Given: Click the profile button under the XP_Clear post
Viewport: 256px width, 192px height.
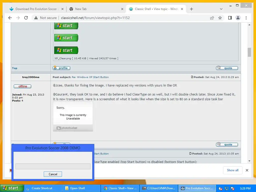Looking at the screenshot, I should click(x=61, y=68).
